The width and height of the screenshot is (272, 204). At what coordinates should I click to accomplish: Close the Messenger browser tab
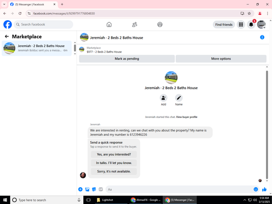(x=54, y=4)
